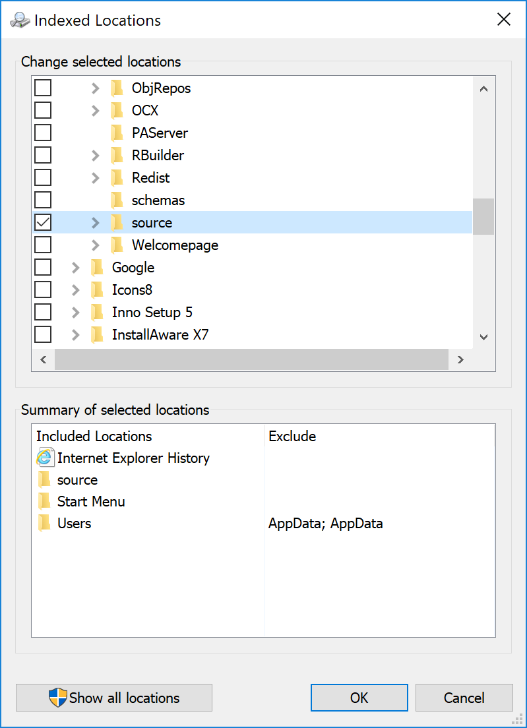Select the OCX folder entry
This screenshot has width=527, height=728.
(145, 110)
